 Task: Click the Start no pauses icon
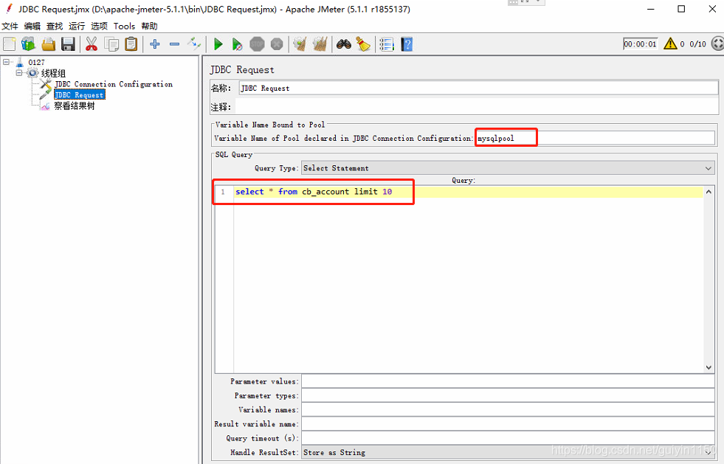tap(237, 44)
